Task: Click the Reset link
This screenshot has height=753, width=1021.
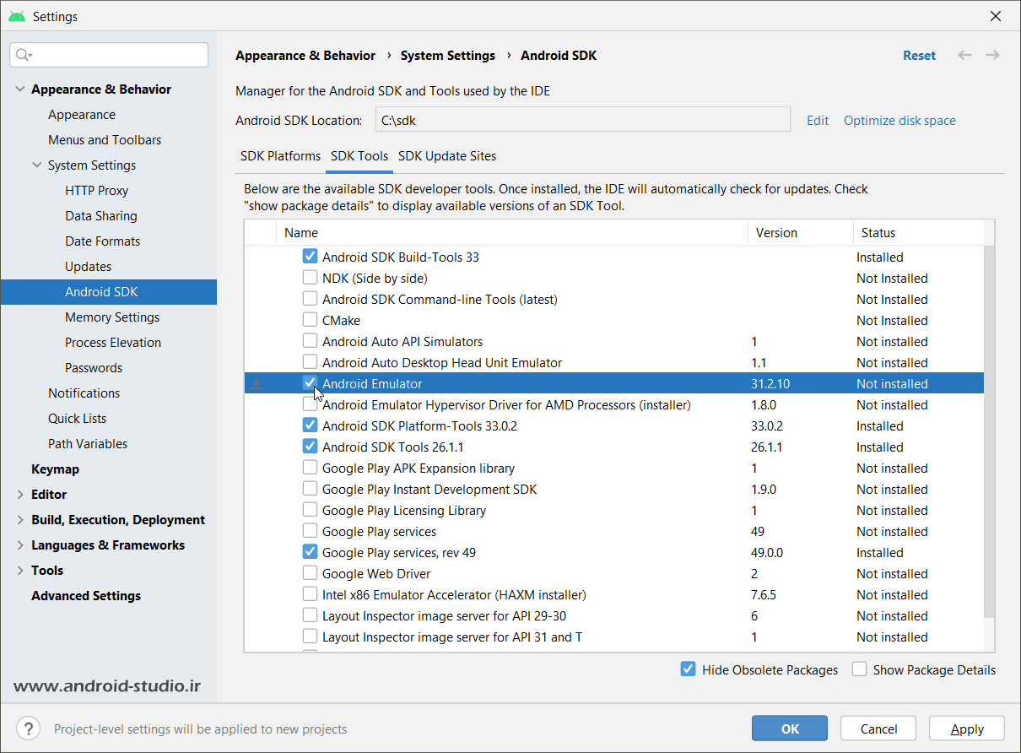Action: [919, 56]
